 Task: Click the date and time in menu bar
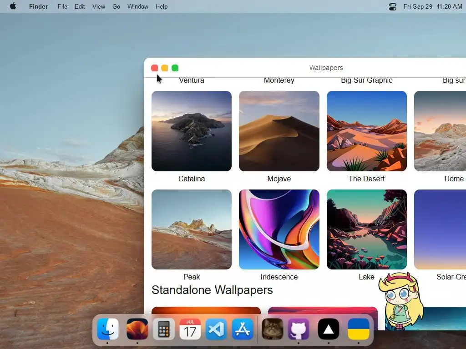tap(433, 6)
